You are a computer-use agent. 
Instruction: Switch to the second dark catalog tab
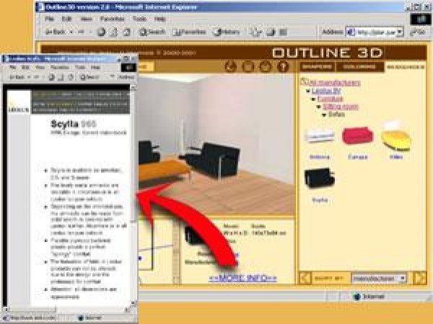[359, 66]
